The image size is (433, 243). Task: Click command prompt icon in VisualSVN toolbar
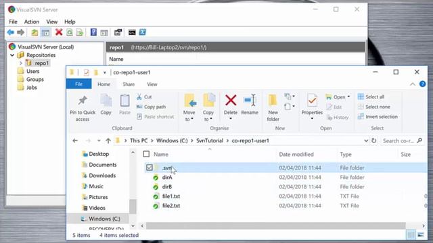tap(132, 32)
